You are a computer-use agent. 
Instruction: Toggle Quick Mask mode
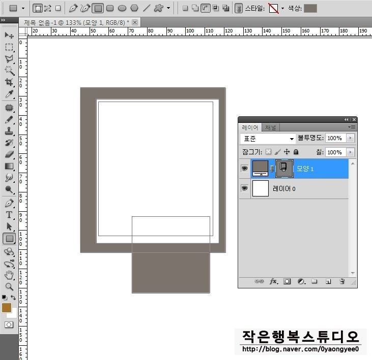[9, 325]
